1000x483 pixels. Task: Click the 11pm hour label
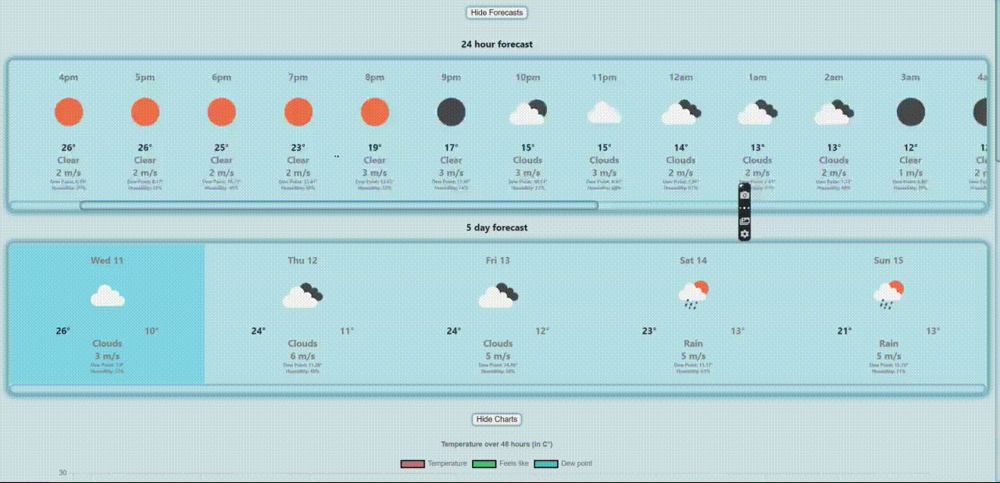[x=605, y=77]
